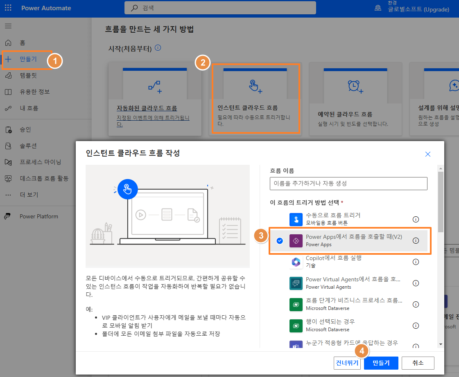
Task: Select the 행이 선택되는 경우 trigger
Action: (348, 325)
